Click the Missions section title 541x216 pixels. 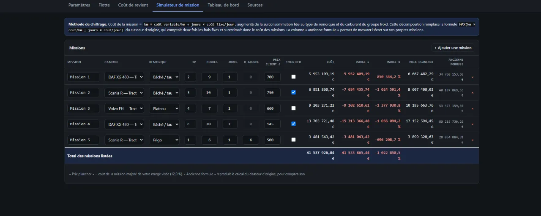tap(77, 48)
